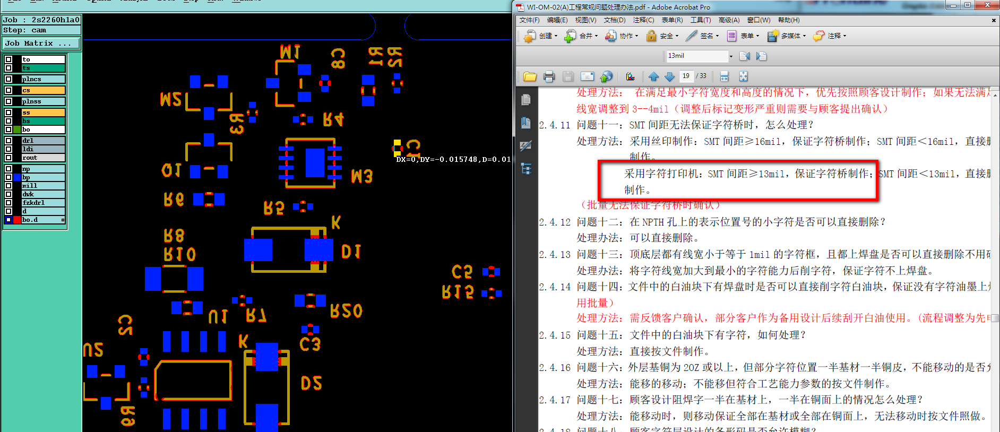Viewport: 1000px width, 432px height.
Task: Click the Forms icon in Acrobat toolbar
Action: [x=731, y=36]
